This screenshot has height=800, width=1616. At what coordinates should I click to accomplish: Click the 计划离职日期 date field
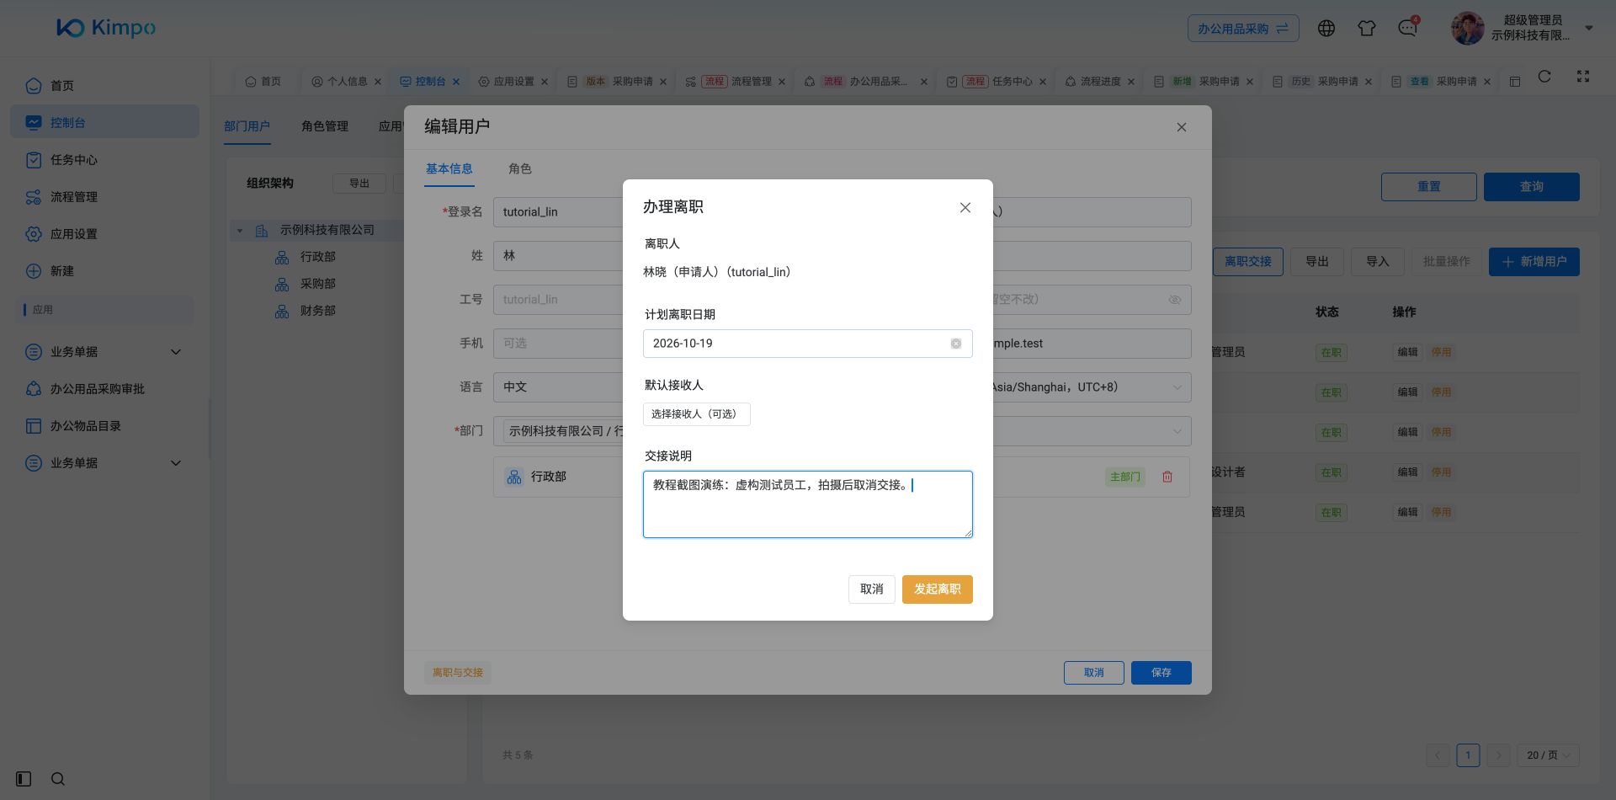pyautogui.click(x=808, y=344)
